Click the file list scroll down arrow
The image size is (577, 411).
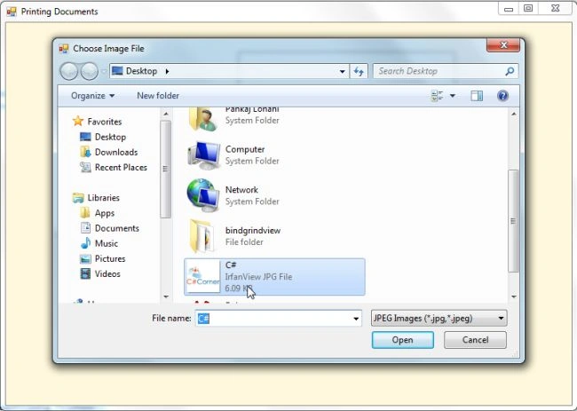[514, 297]
